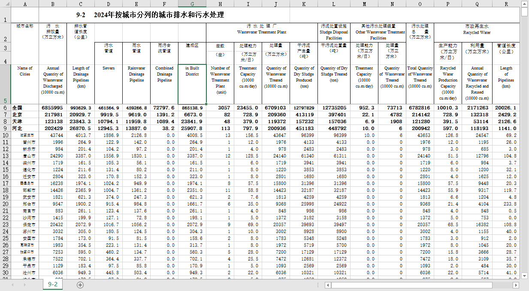Click 'Length of Drainage Pipelines (km)' header
This screenshot has width=529, height=291.
[81, 84]
